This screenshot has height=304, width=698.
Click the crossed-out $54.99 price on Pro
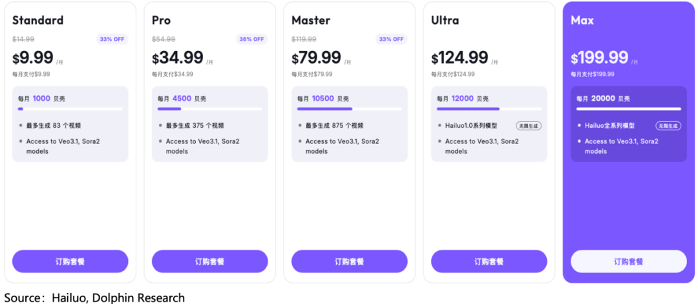click(163, 39)
